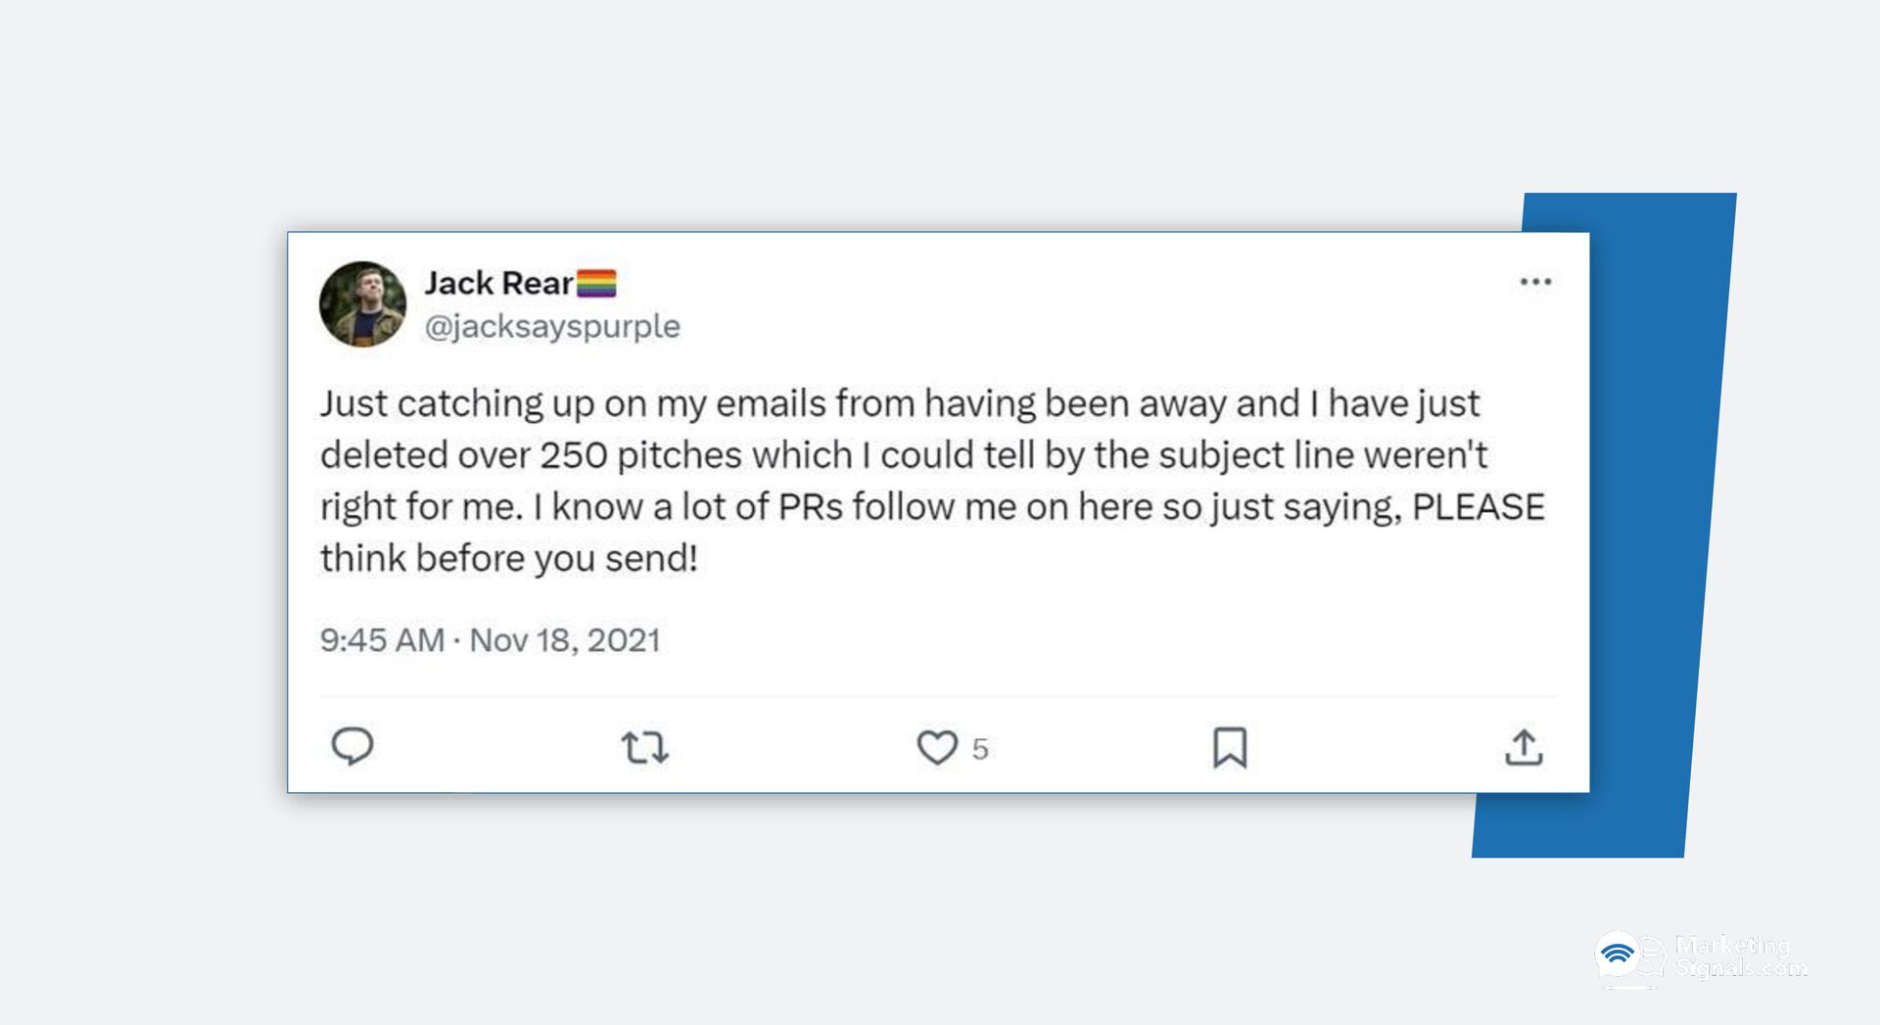Click the reply speech bubble icon

point(352,746)
